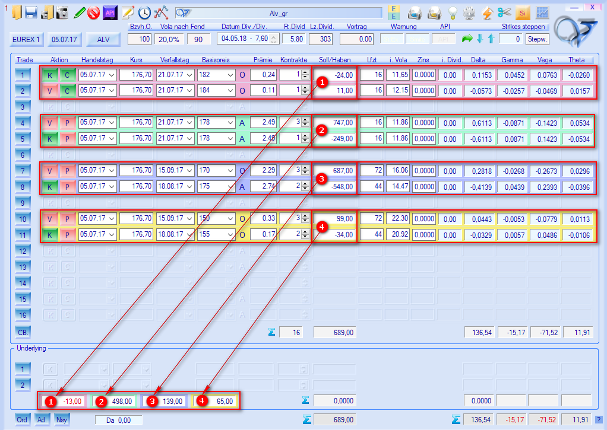Open the line chart icon at top right
Viewport: 607px width, 430px height.
[x=542, y=12]
